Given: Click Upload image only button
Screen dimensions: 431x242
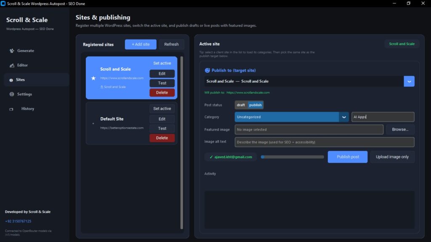Looking at the screenshot, I should click(392, 157).
